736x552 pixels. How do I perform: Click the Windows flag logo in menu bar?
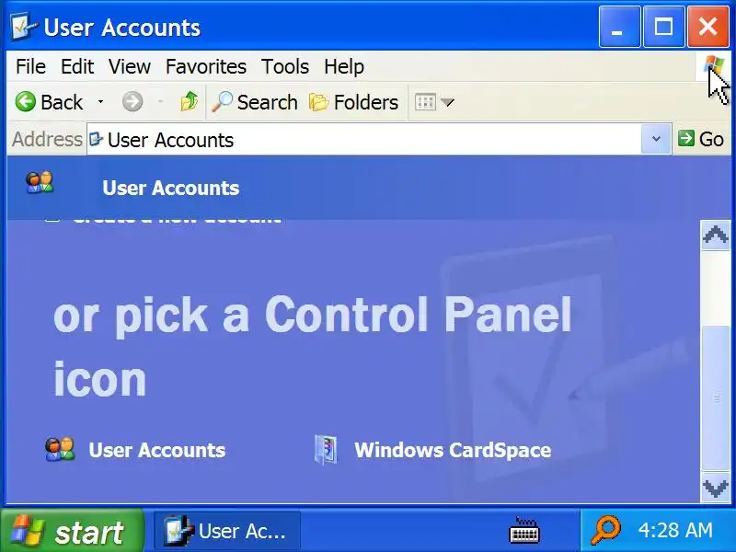point(714,65)
